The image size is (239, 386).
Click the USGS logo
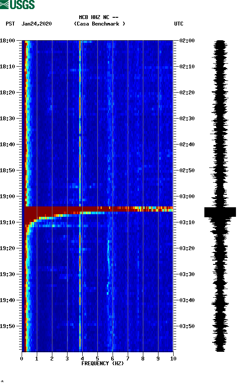coord(17,5)
